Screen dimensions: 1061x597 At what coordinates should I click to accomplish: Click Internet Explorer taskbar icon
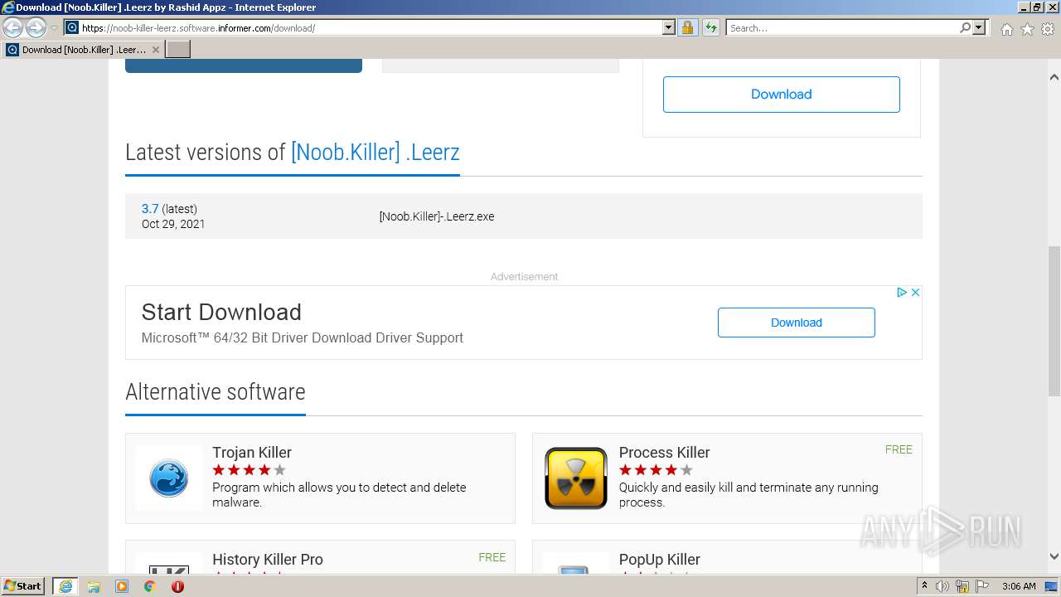(x=65, y=586)
